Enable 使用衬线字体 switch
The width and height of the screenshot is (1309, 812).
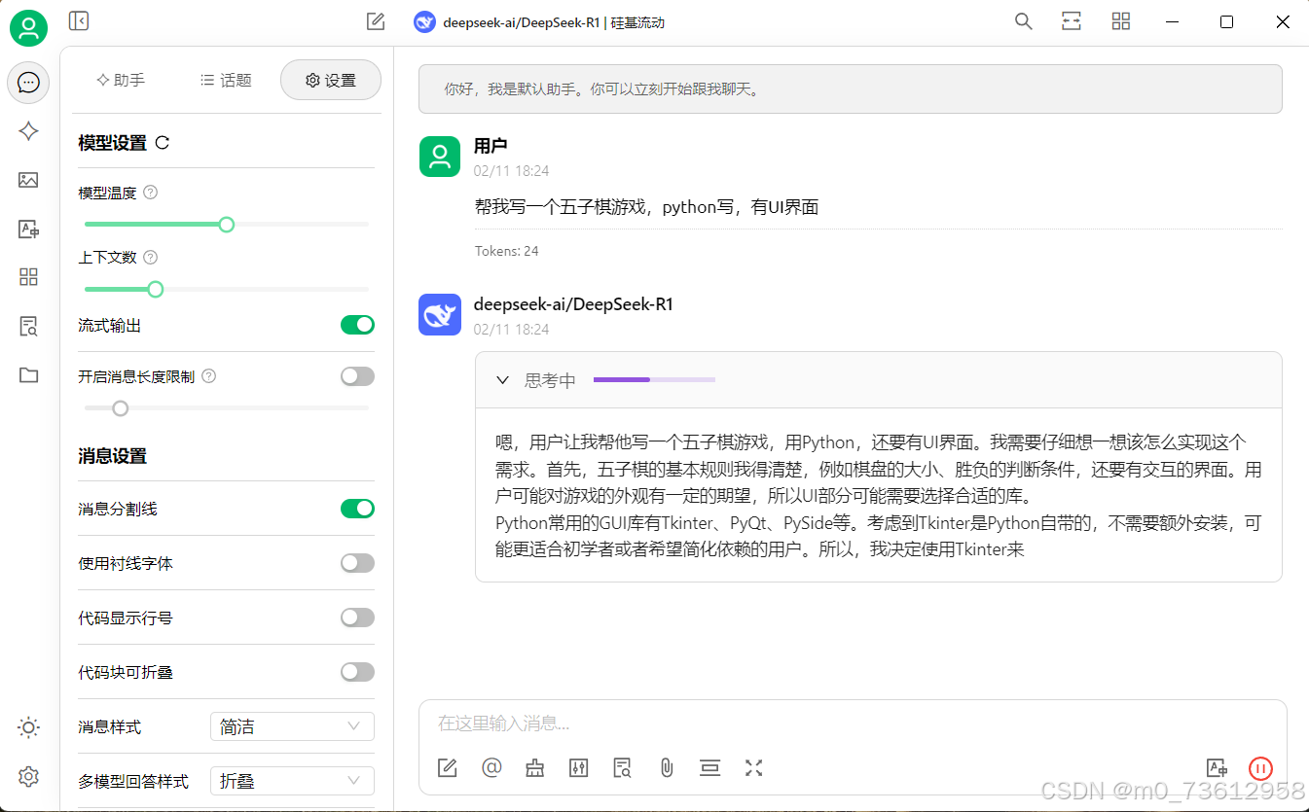point(357,563)
